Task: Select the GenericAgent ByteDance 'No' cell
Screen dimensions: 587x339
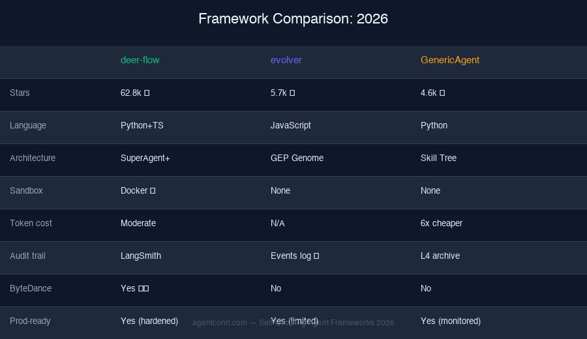Action: [x=426, y=288]
